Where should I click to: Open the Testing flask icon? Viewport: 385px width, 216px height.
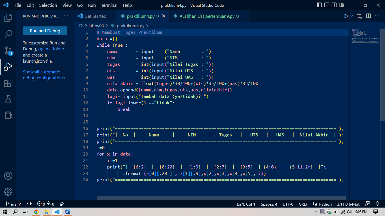[x=8, y=99]
